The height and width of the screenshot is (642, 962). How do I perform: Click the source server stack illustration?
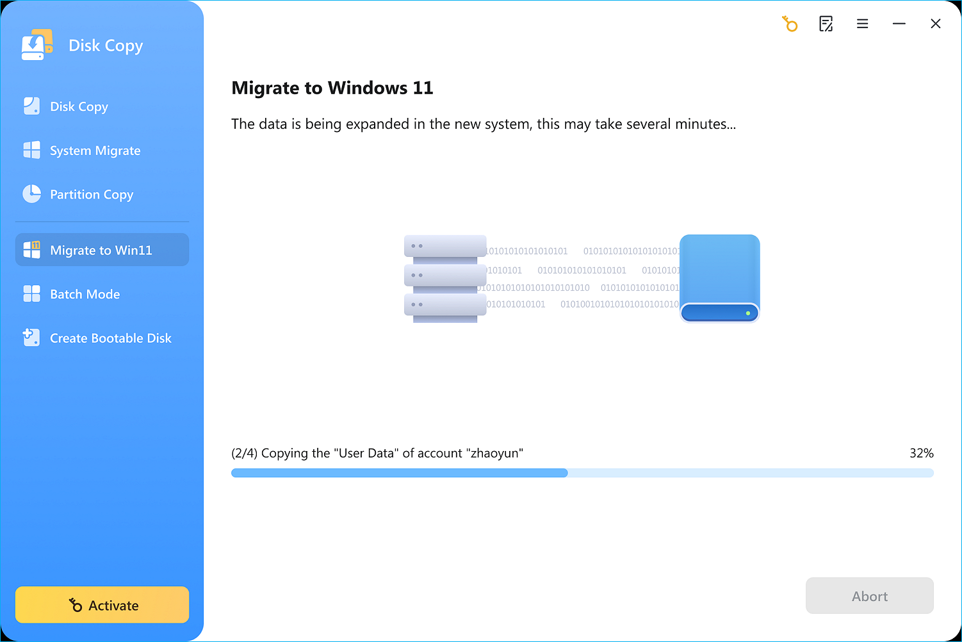click(x=445, y=279)
